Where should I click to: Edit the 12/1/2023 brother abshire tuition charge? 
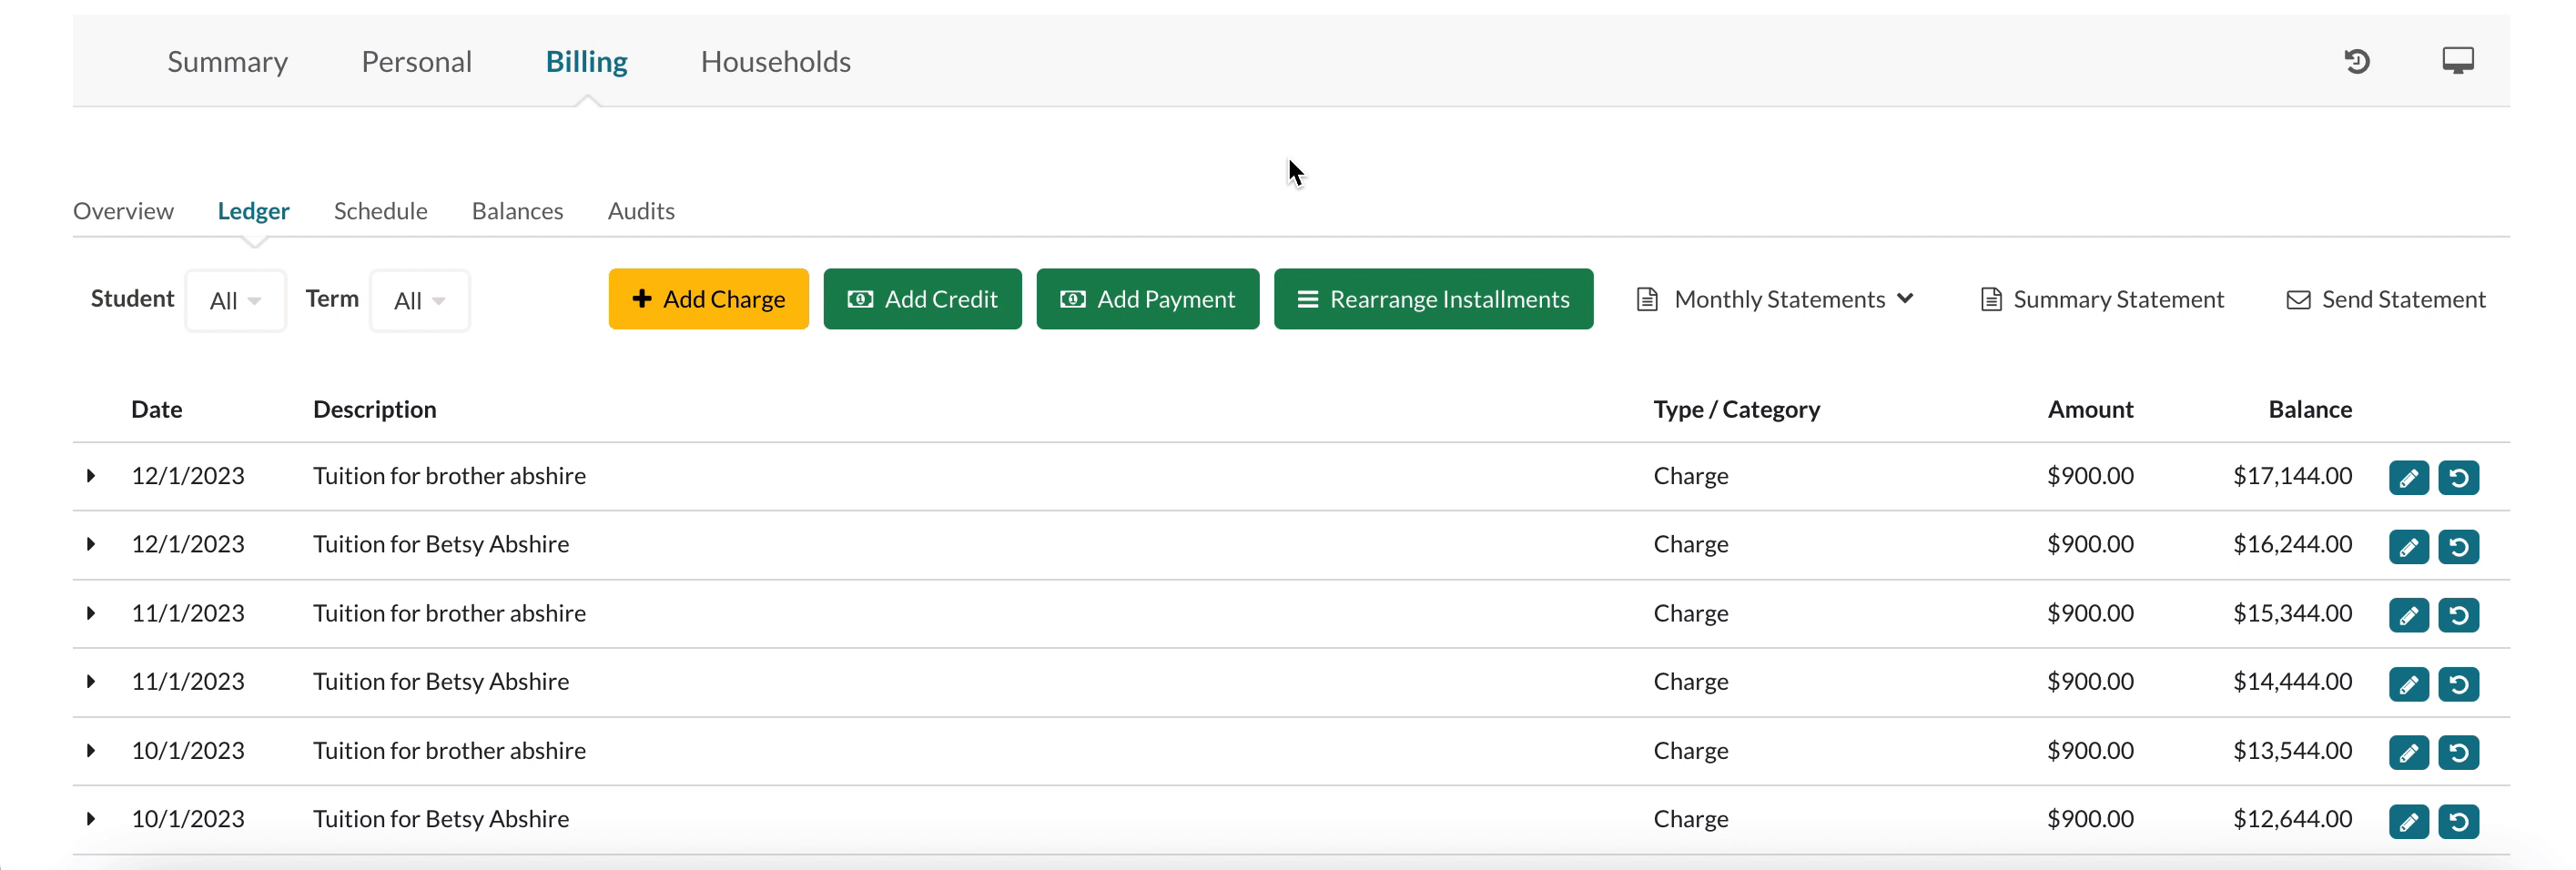tap(2408, 478)
